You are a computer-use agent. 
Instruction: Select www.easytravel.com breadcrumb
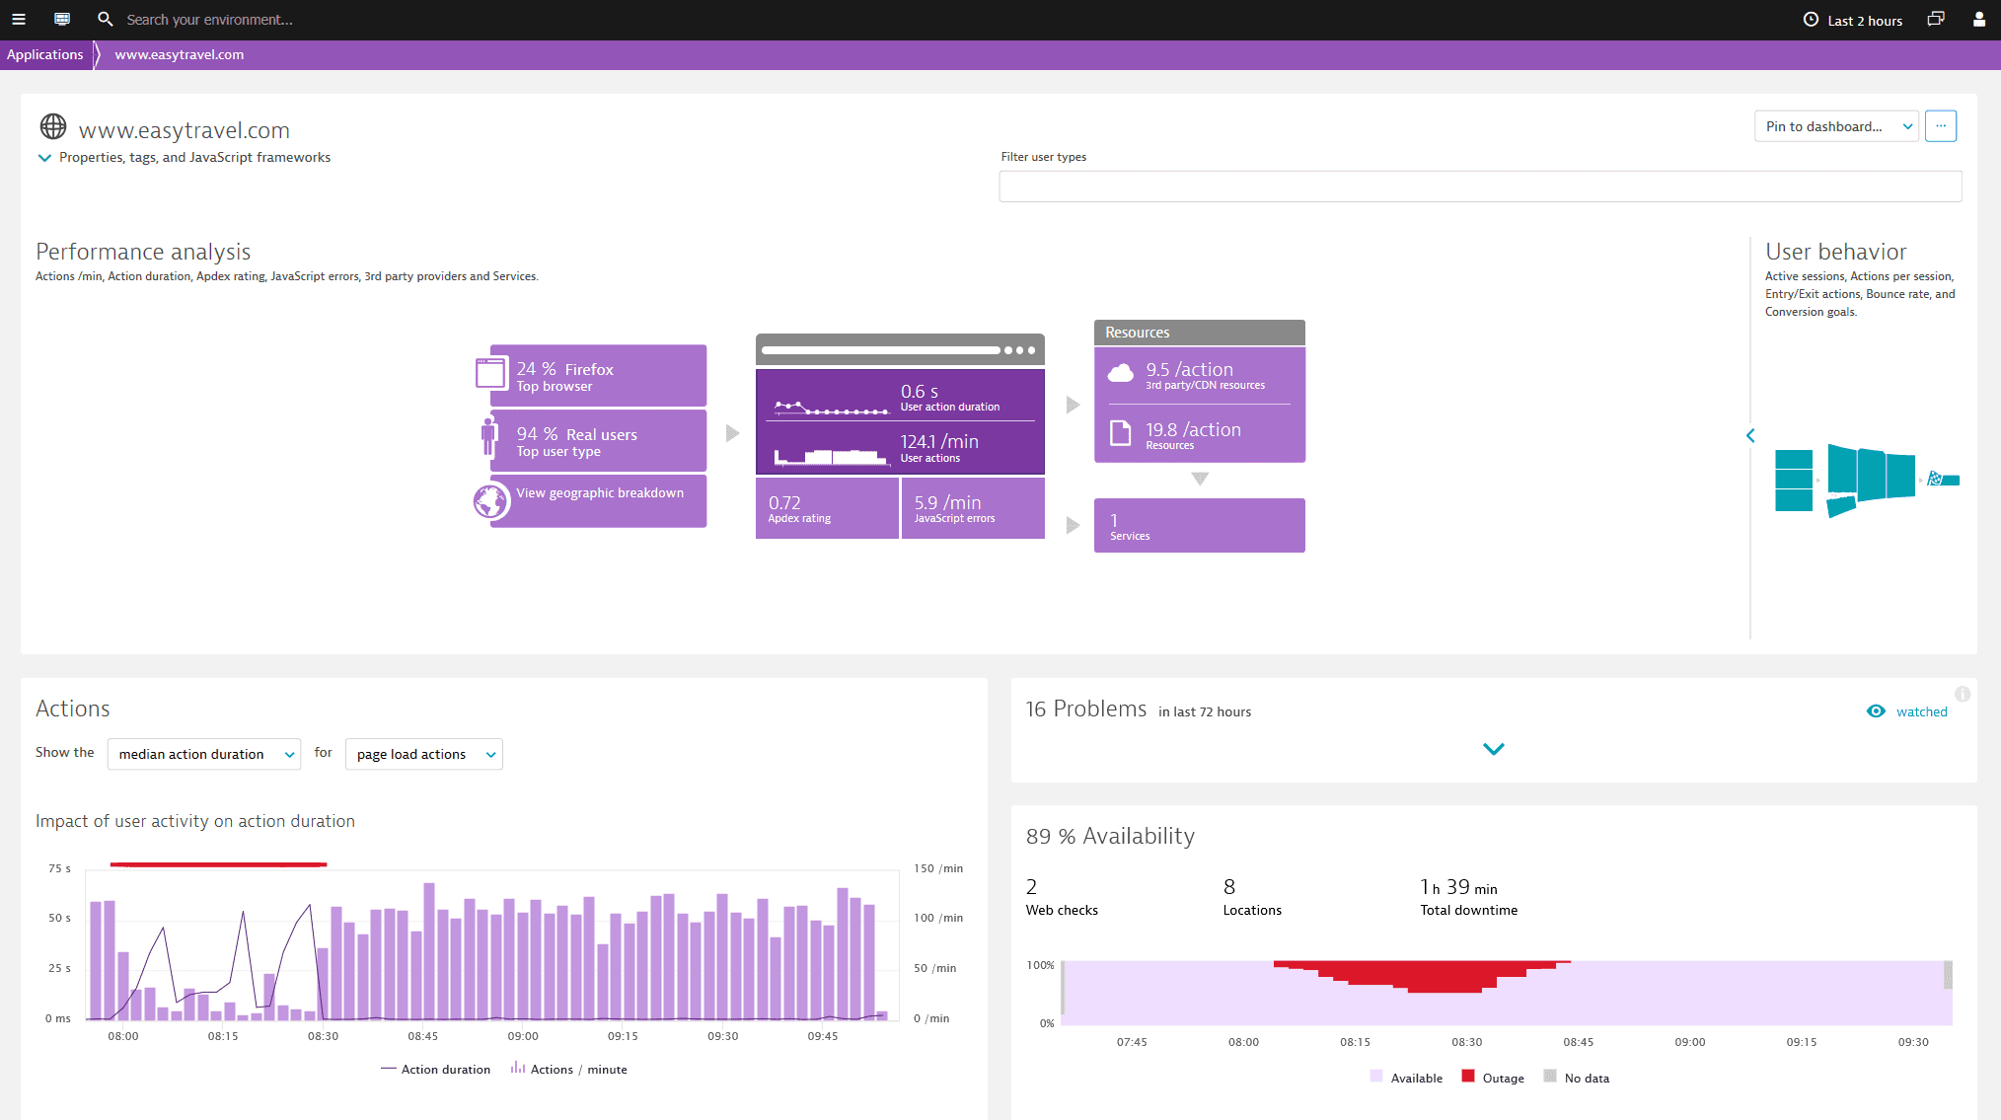[180, 54]
